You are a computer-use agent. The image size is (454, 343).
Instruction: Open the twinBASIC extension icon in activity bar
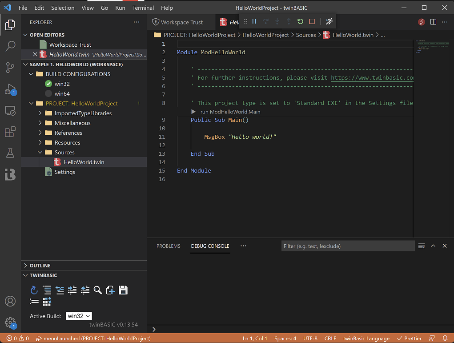[10, 174]
